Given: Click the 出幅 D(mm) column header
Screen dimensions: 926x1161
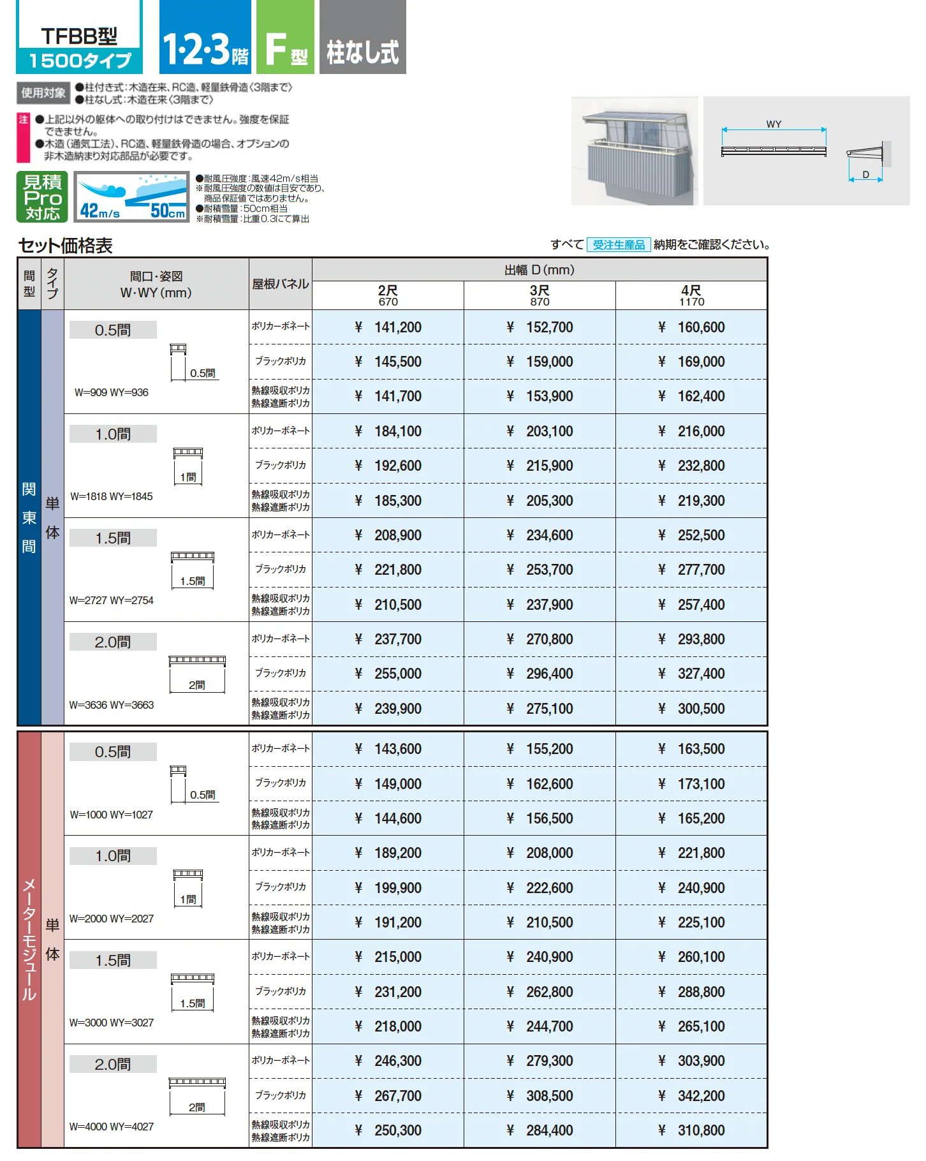Looking at the screenshot, I should click(540, 270).
